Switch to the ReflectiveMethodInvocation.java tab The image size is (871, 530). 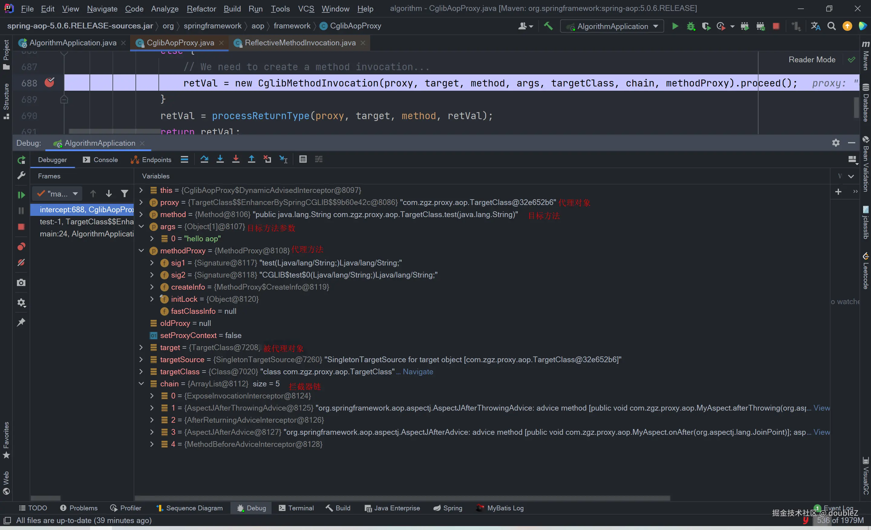[x=300, y=43]
